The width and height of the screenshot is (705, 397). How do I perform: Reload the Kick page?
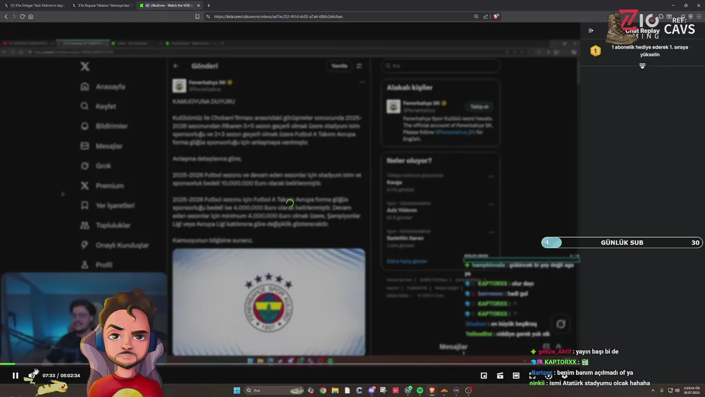pos(23,17)
